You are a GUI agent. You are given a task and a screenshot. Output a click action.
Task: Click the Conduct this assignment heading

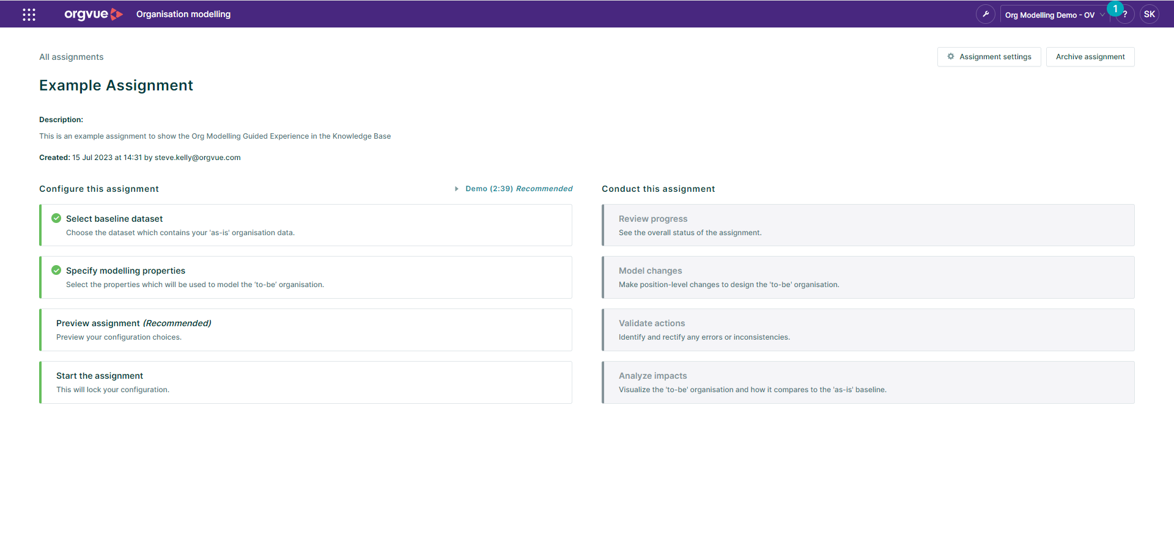coord(659,189)
